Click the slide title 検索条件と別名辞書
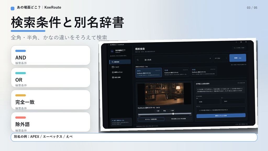The height and width of the screenshot is (151, 268). point(67,23)
